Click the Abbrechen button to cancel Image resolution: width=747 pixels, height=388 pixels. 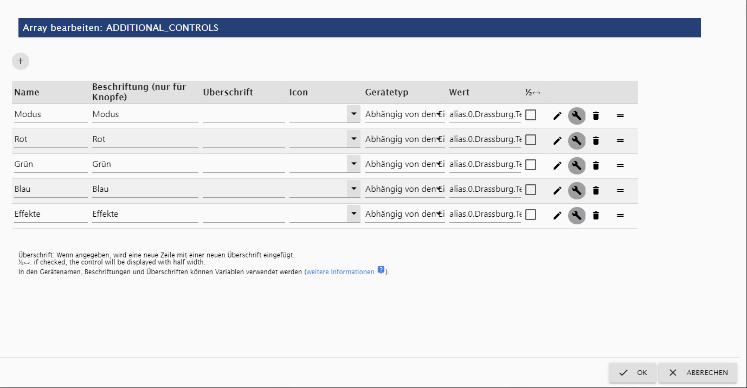point(698,373)
